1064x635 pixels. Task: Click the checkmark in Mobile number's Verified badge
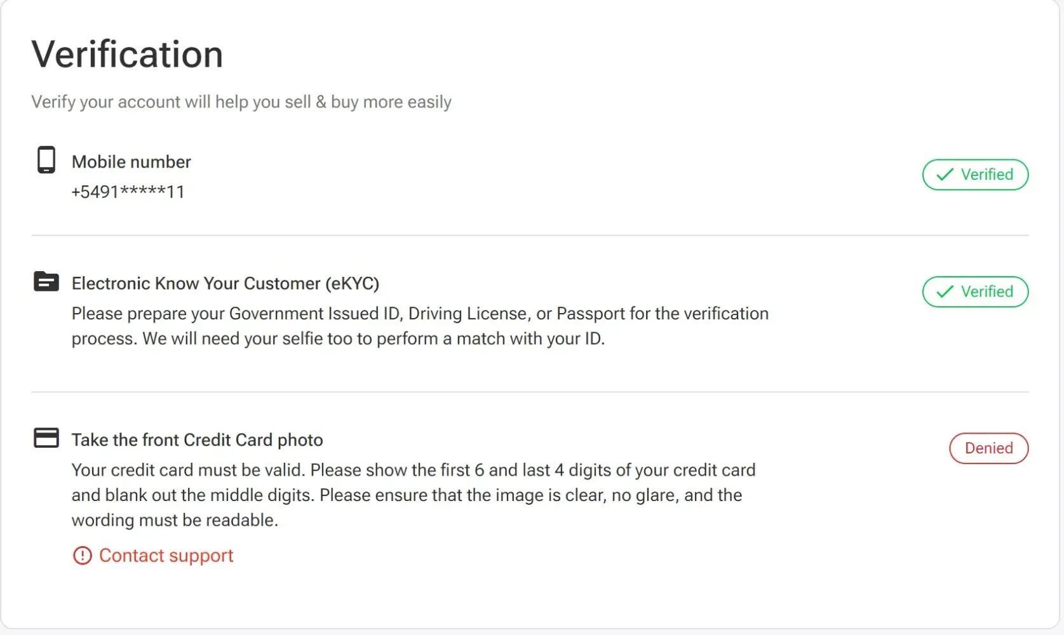click(x=945, y=175)
